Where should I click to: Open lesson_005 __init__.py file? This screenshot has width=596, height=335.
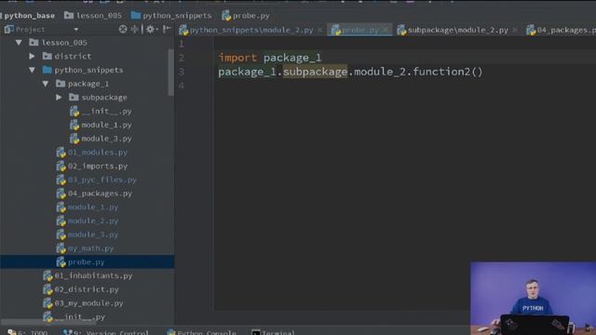point(74,316)
